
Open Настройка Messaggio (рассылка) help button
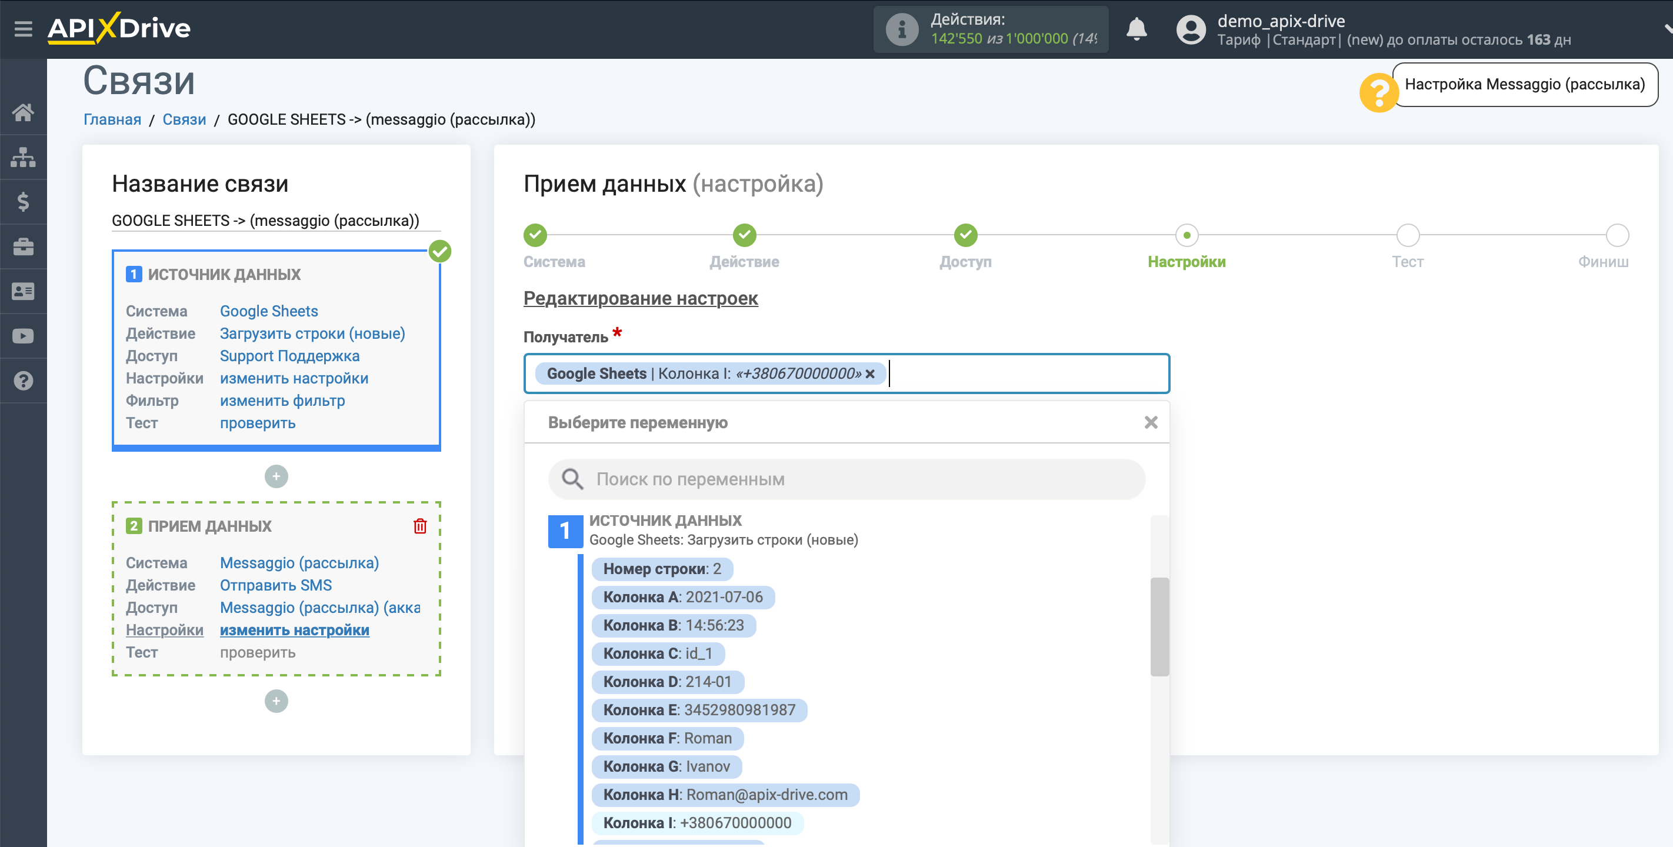[1525, 85]
